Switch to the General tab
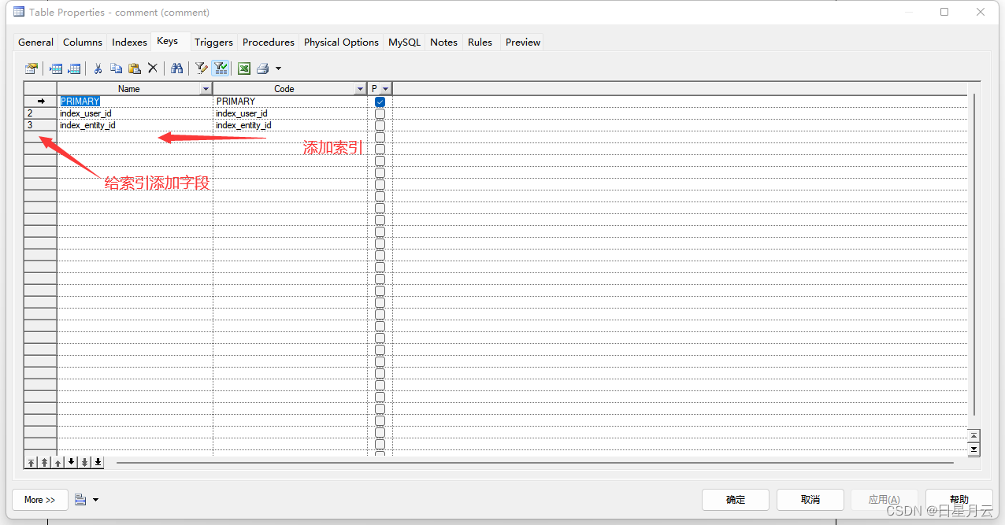The image size is (1005, 525). [x=35, y=43]
